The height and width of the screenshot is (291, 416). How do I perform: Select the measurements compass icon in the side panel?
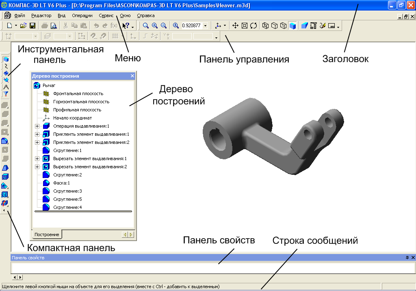click(6, 87)
